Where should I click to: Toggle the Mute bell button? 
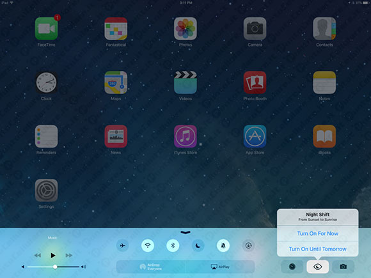tap(223, 245)
